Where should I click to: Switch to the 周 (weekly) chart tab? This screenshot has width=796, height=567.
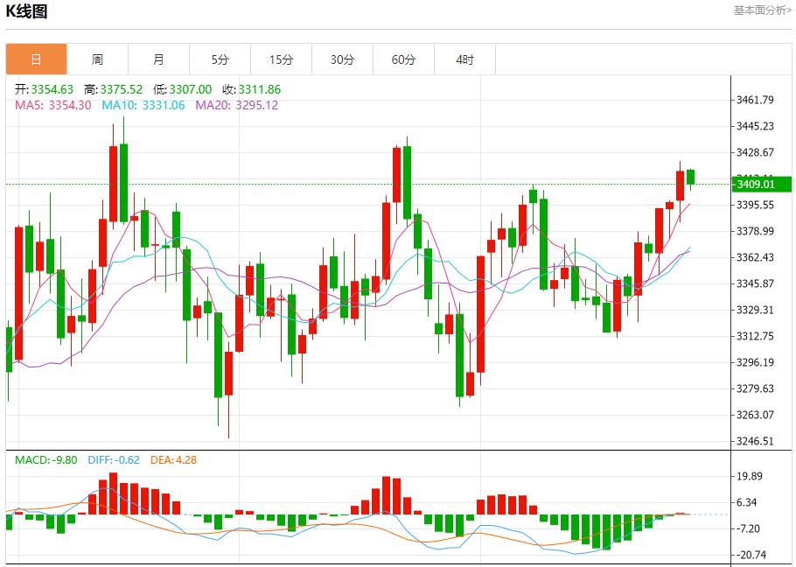[x=97, y=59]
